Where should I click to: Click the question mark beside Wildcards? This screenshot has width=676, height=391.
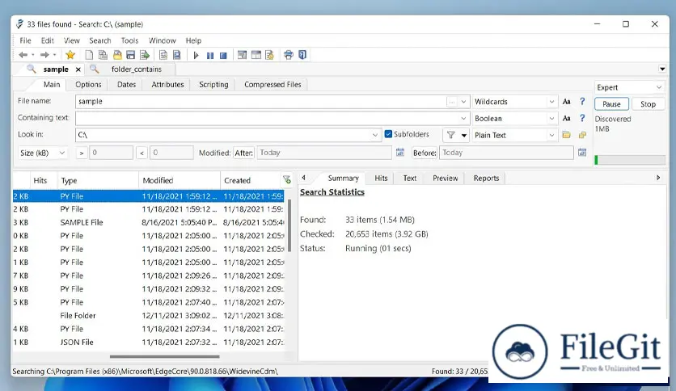pyautogui.click(x=582, y=101)
